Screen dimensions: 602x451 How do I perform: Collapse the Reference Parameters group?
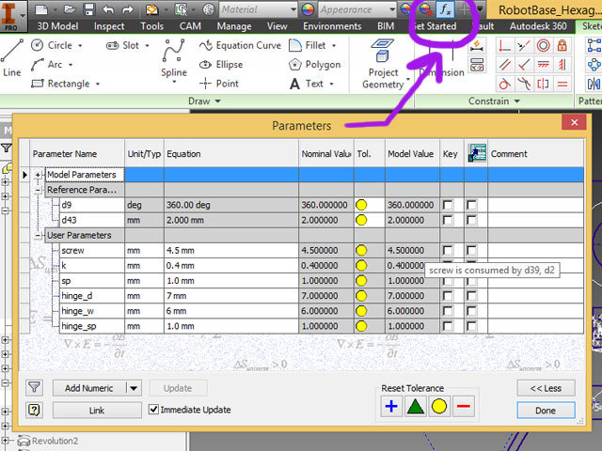coord(38,190)
